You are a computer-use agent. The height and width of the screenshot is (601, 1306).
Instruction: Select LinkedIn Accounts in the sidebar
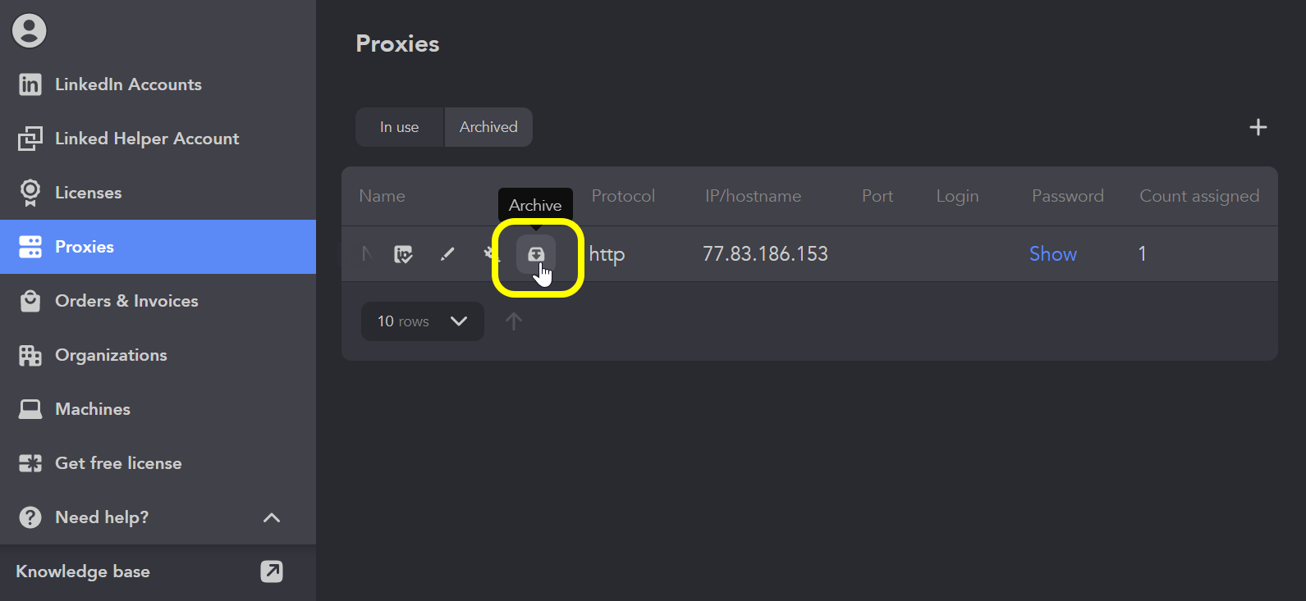[x=128, y=84]
